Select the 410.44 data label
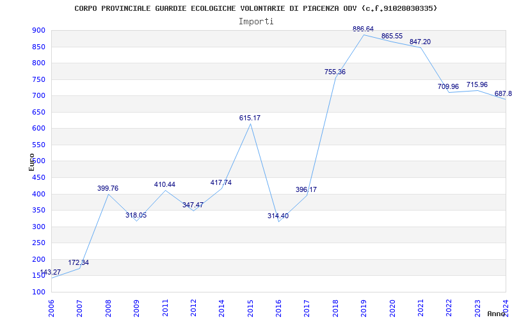Viewport: 512px width, 320px height. click(x=164, y=184)
